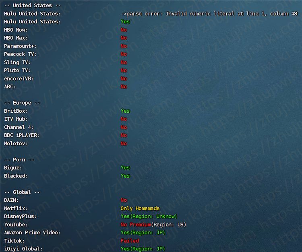
Task: Click the 'Netflix:' label
Action: click(x=16, y=208)
